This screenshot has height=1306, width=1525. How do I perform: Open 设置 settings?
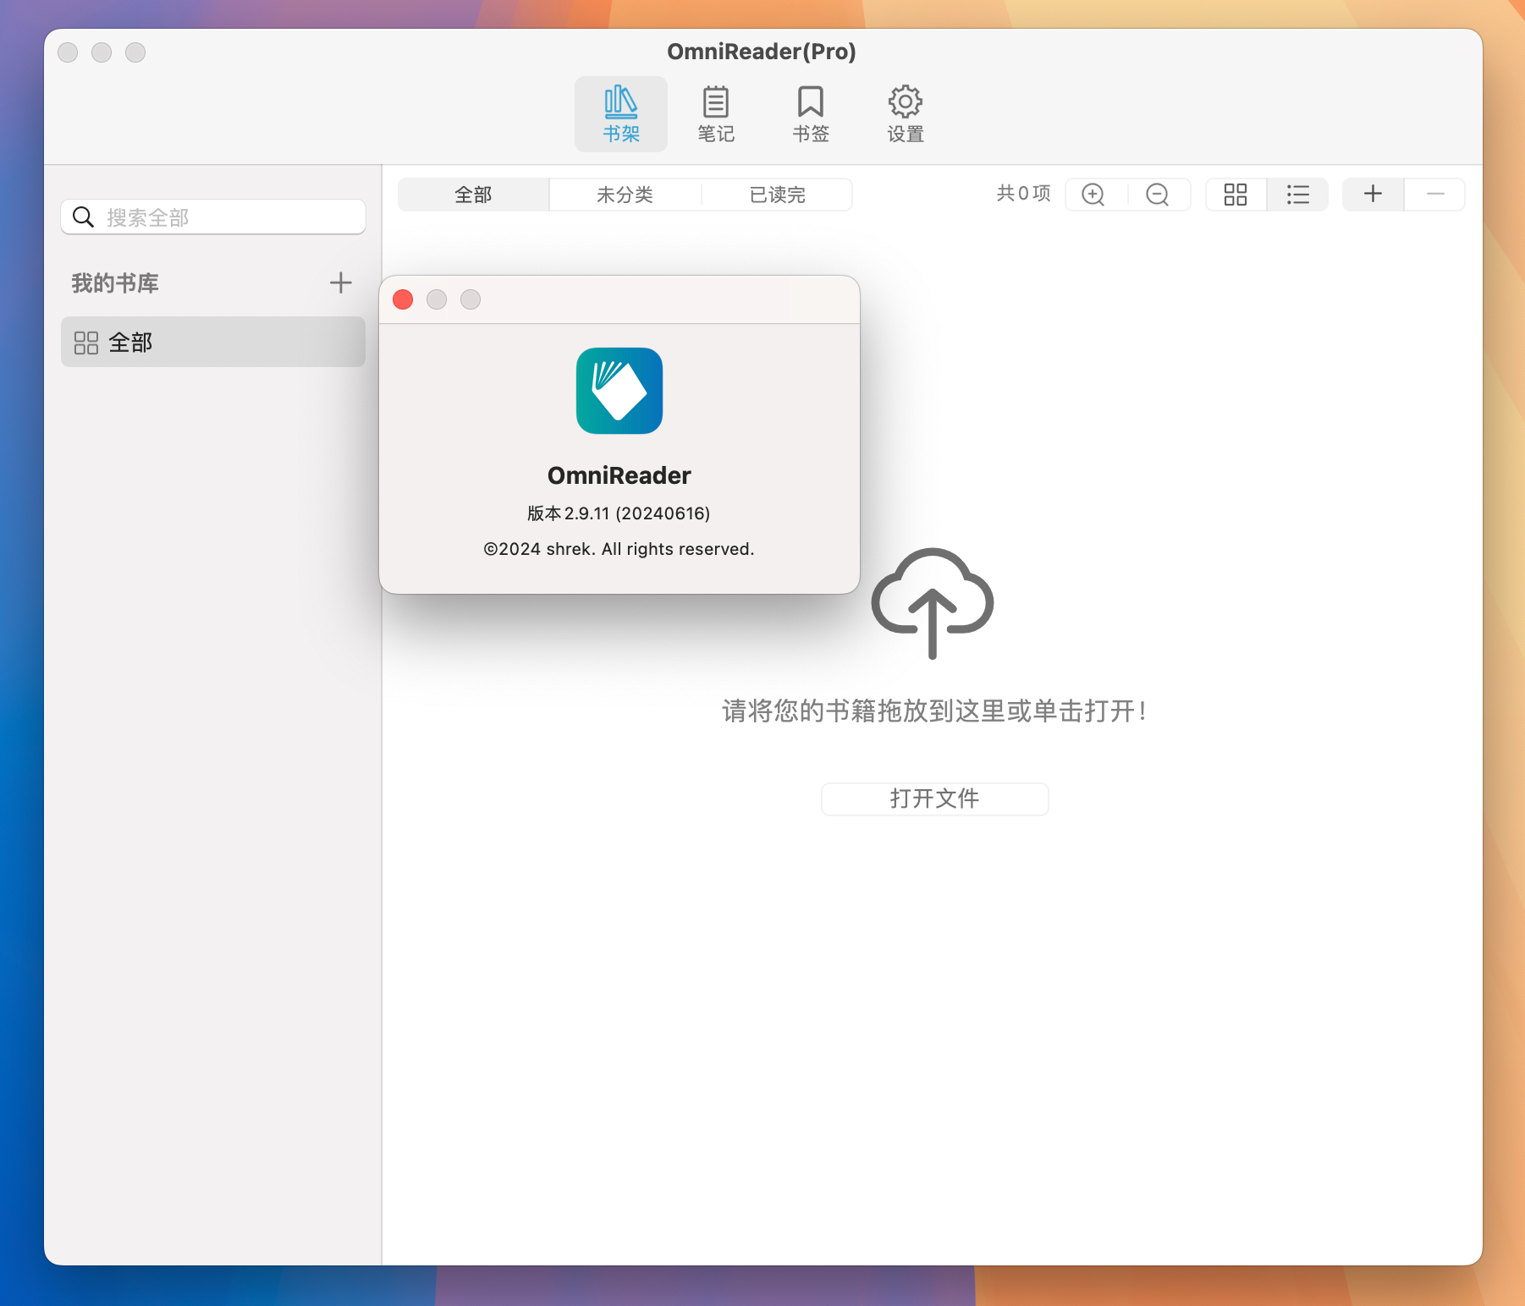pos(906,114)
